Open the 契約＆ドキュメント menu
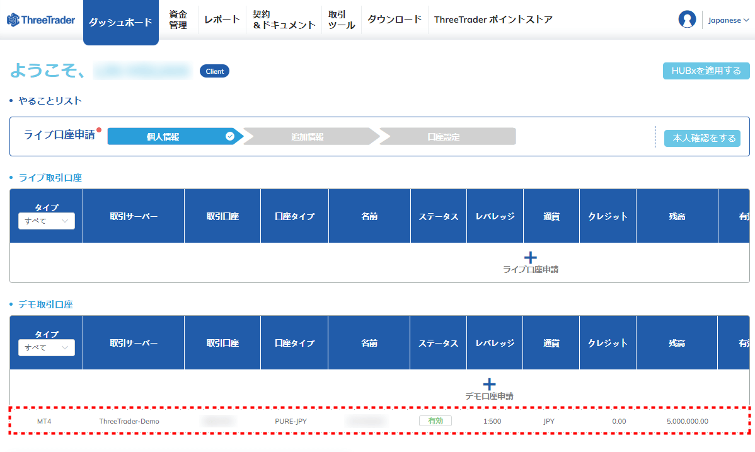This screenshot has height=452, width=755. pyautogui.click(x=284, y=20)
